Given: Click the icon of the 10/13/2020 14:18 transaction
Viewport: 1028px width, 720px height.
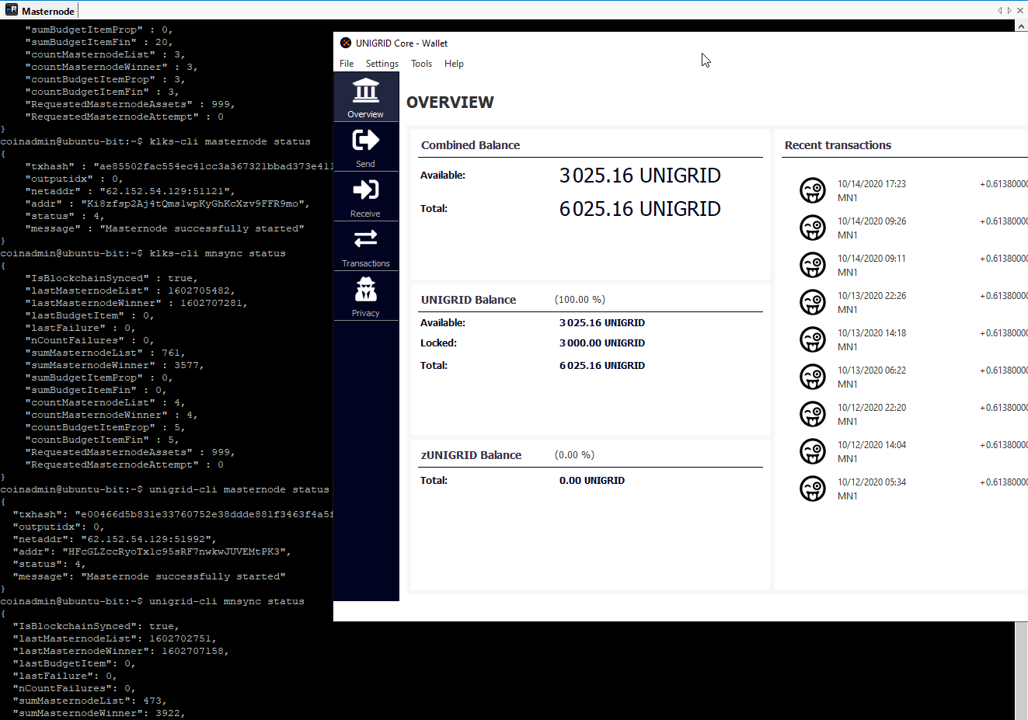Looking at the screenshot, I should tap(813, 339).
